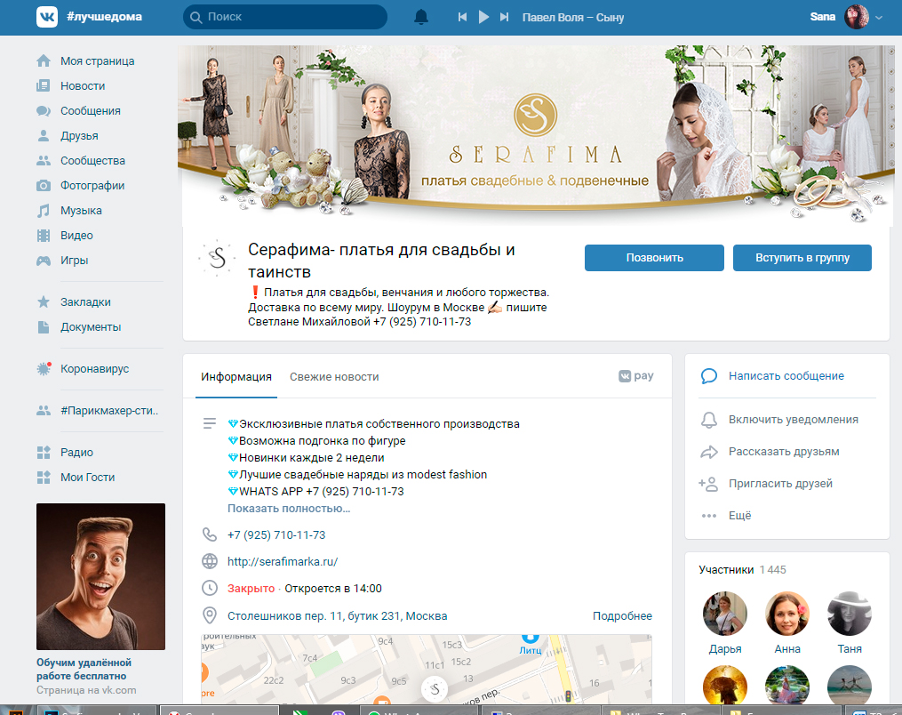The width and height of the screenshot is (902, 715).
Task: Open member Дарья's profile photo
Action: click(x=725, y=613)
